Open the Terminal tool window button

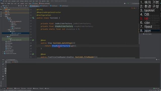click(x=17, y=88)
